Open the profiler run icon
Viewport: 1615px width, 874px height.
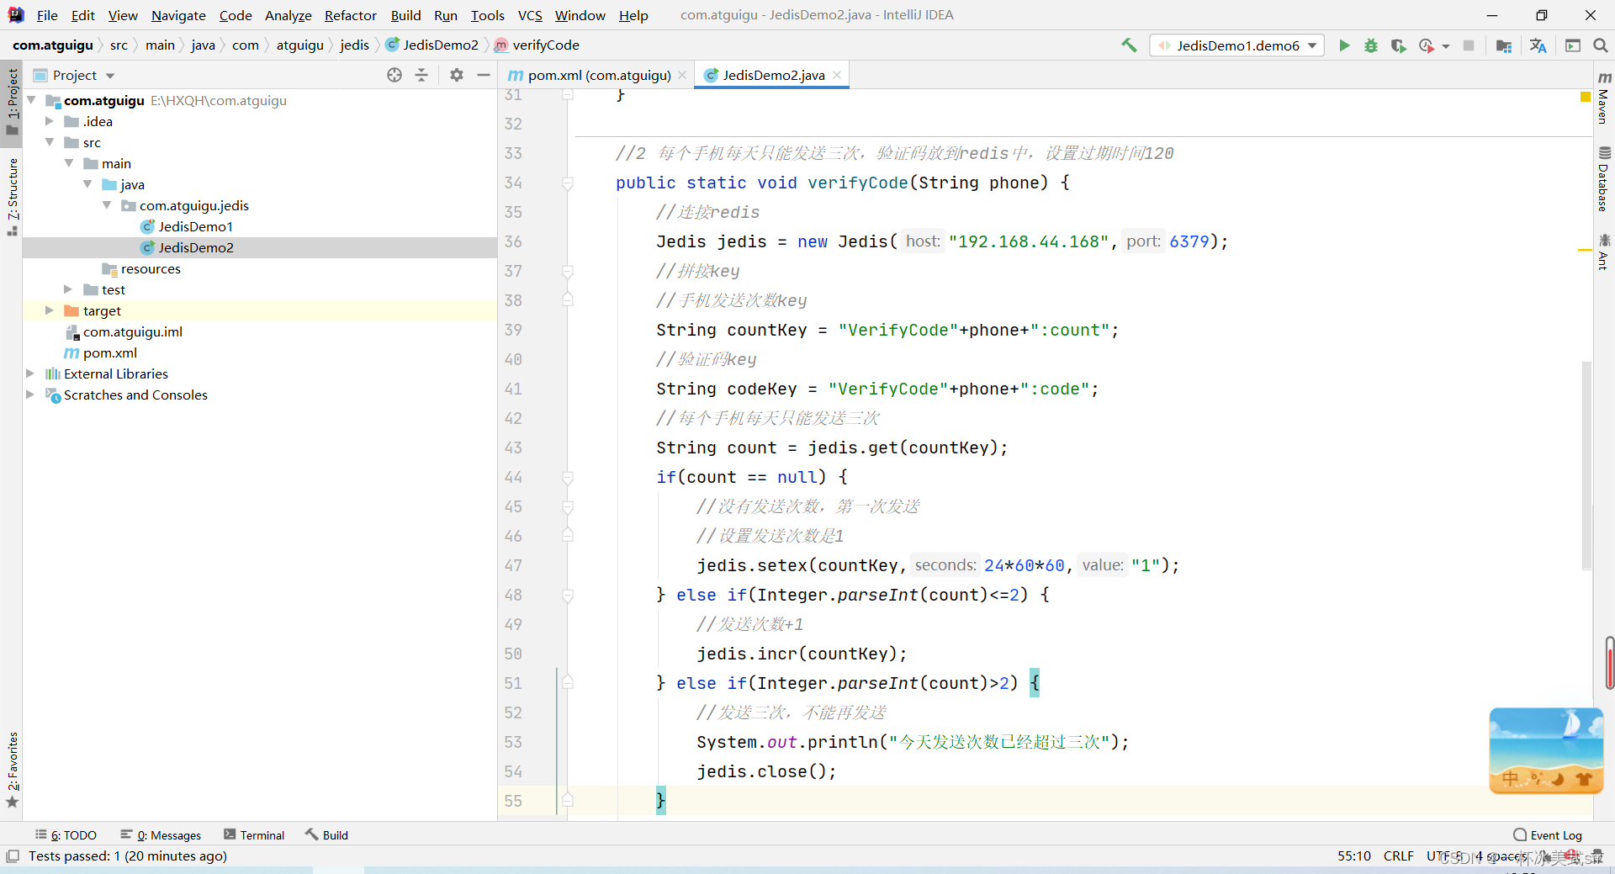click(x=1426, y=45)
